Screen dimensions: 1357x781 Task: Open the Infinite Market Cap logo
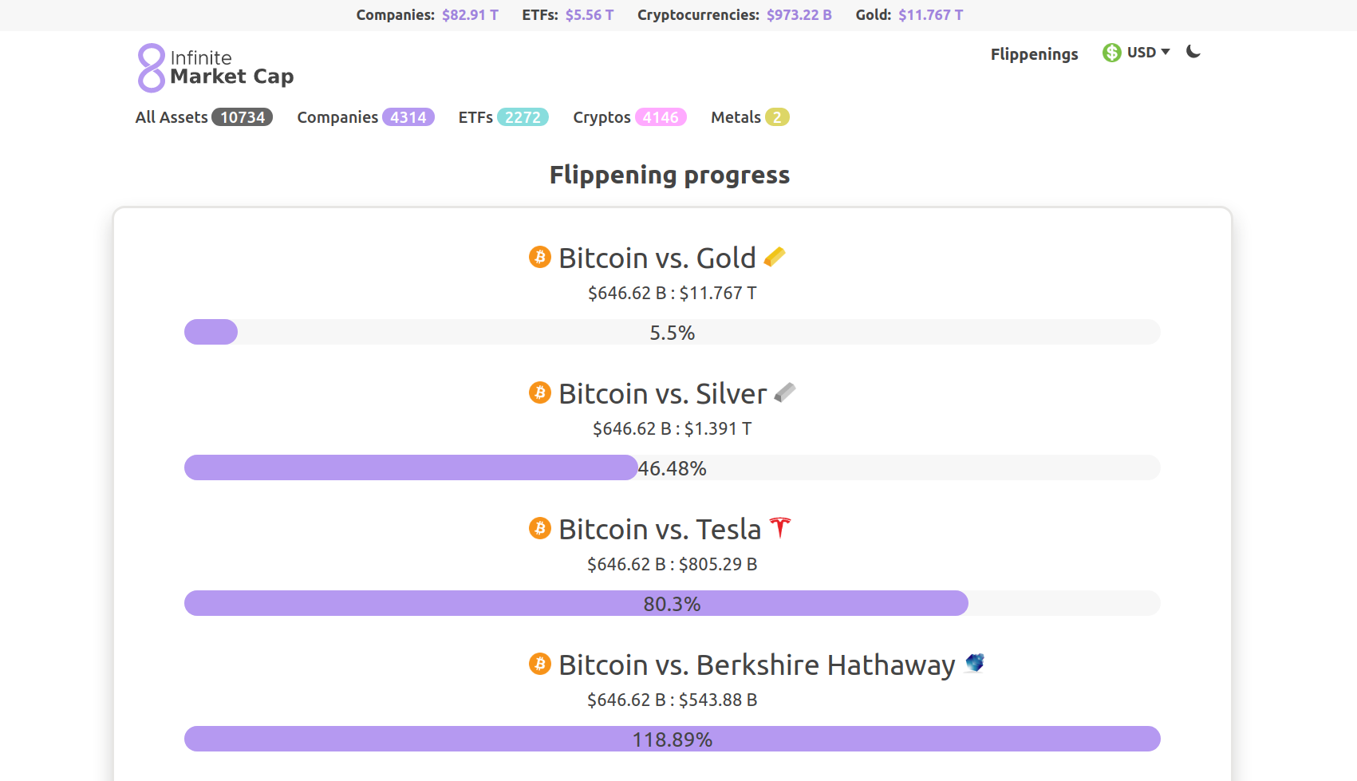click(215, 68)
